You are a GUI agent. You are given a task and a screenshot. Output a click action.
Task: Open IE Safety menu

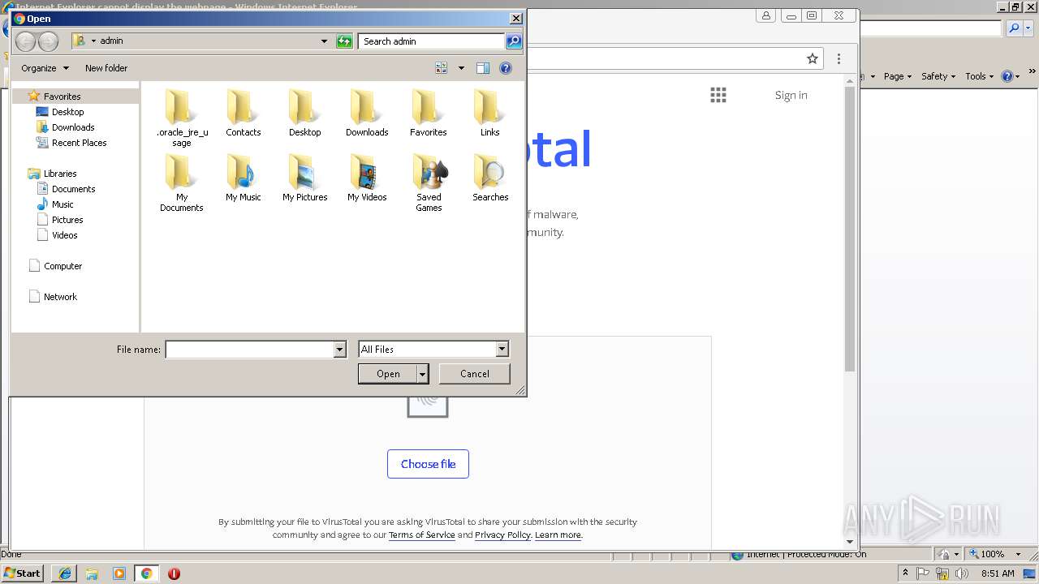click(938, 76)
